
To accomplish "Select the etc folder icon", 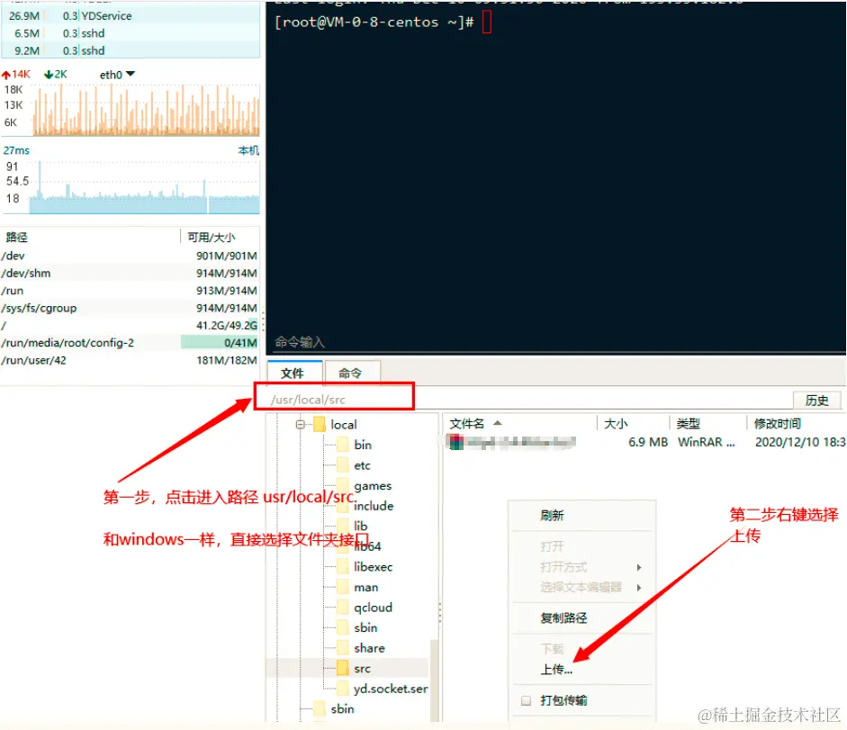I will tap(342, 465).
